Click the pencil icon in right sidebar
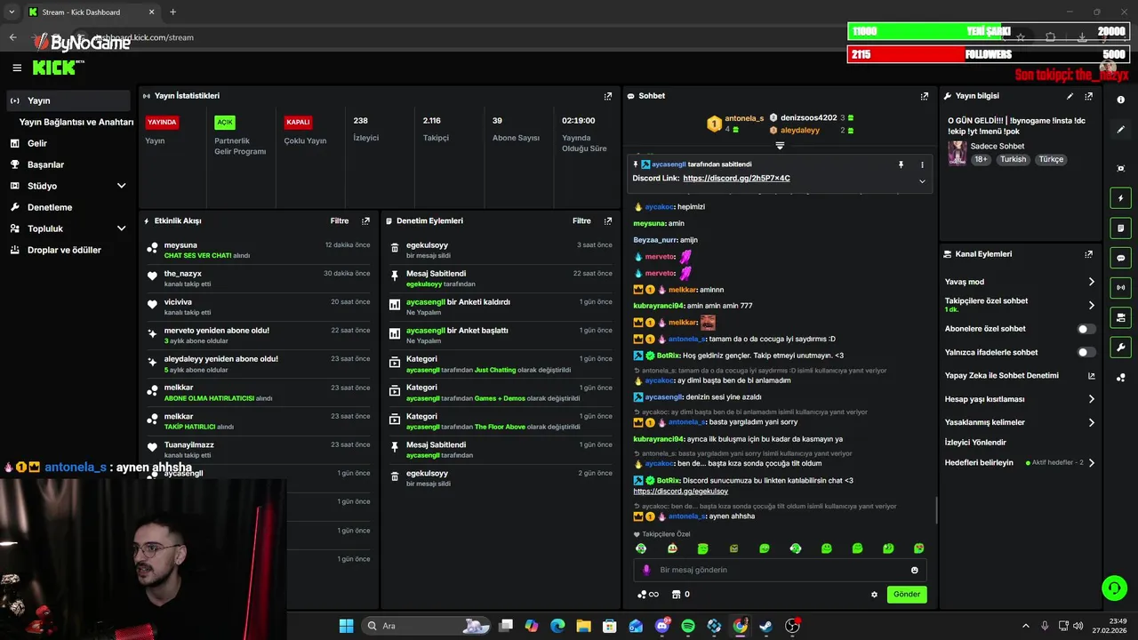Image resolution: width=1138 pixels, height=640 pixels. tap(1120, 130)
